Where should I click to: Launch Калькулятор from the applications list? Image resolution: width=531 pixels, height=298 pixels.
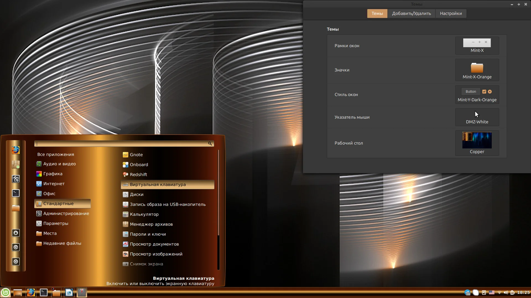coord(144,214)
